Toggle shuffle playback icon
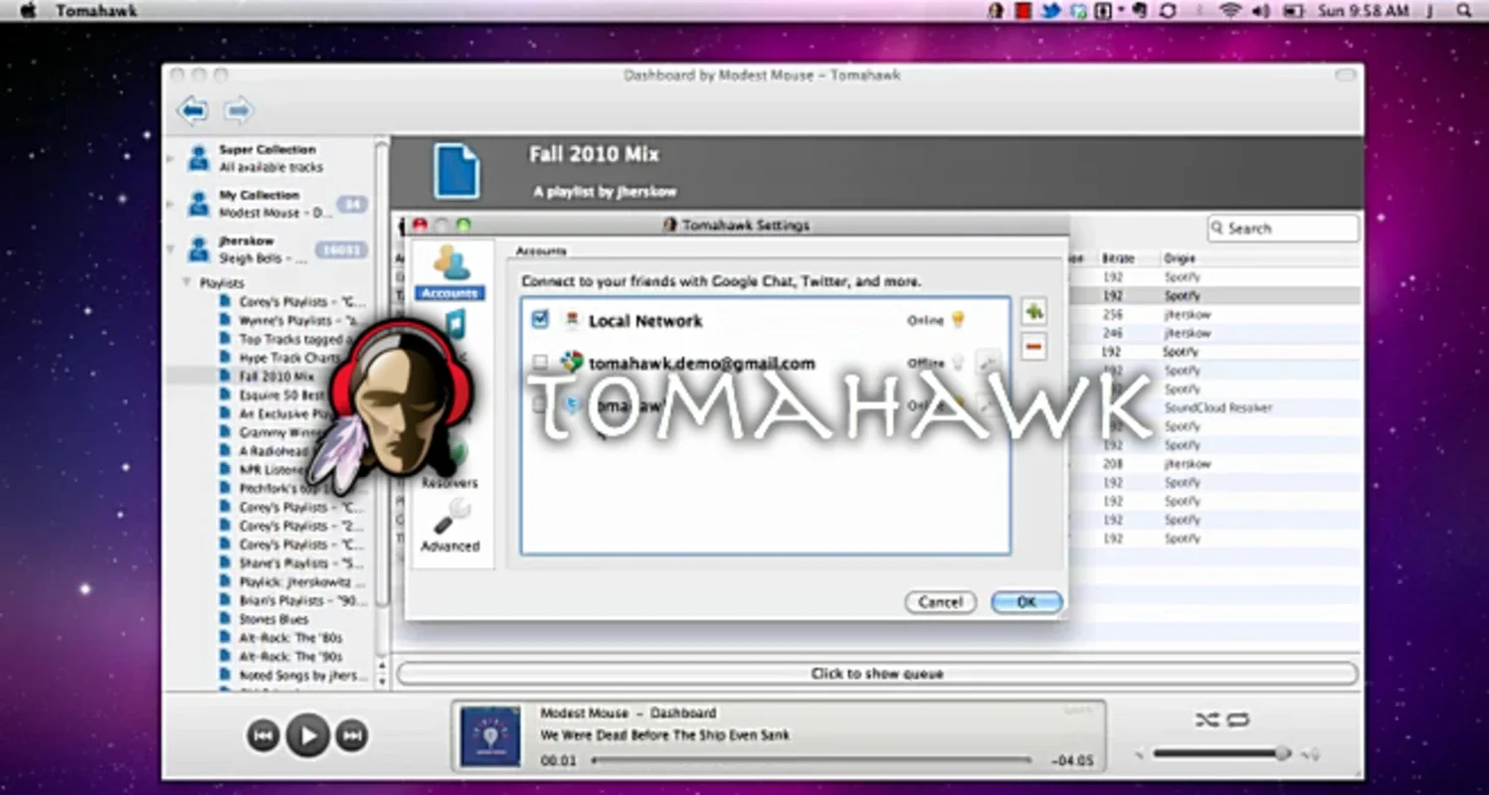 click(x=1207, y=719)
